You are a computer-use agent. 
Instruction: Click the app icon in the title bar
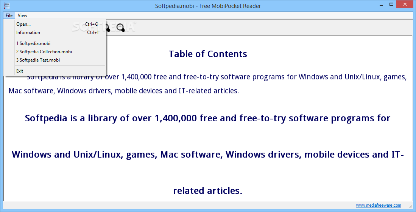tap(7, 5)
